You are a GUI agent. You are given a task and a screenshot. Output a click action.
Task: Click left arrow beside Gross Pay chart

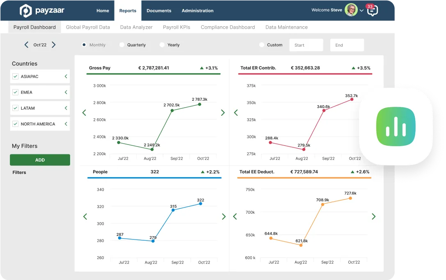(x=84, y=113)
